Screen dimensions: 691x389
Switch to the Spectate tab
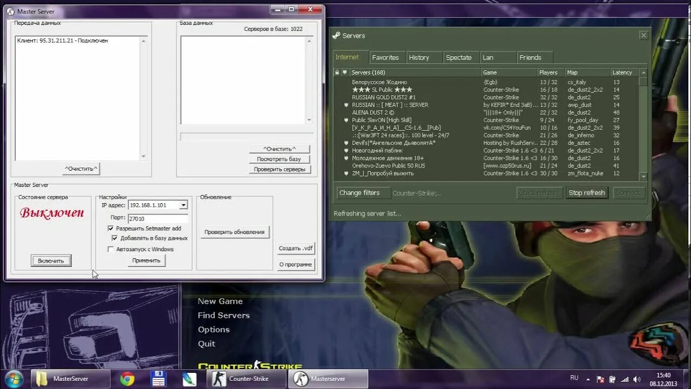460,57
